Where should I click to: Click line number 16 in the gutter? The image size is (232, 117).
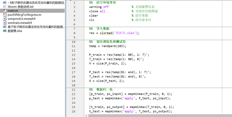point(73,68)
